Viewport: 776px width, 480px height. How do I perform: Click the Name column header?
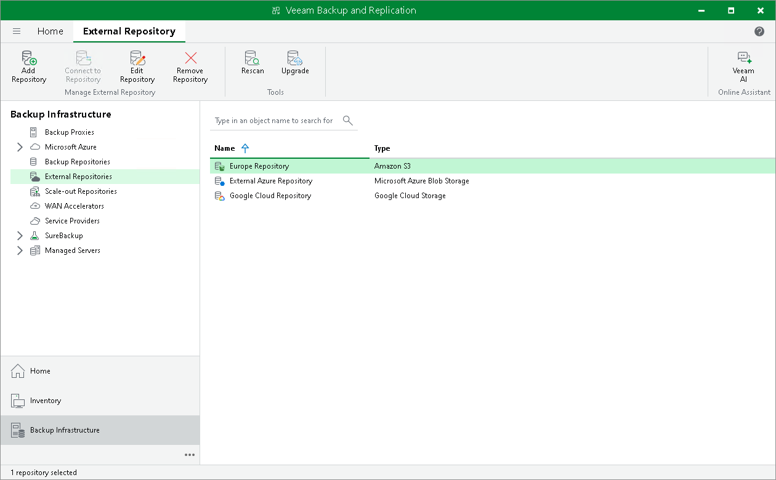225,148
